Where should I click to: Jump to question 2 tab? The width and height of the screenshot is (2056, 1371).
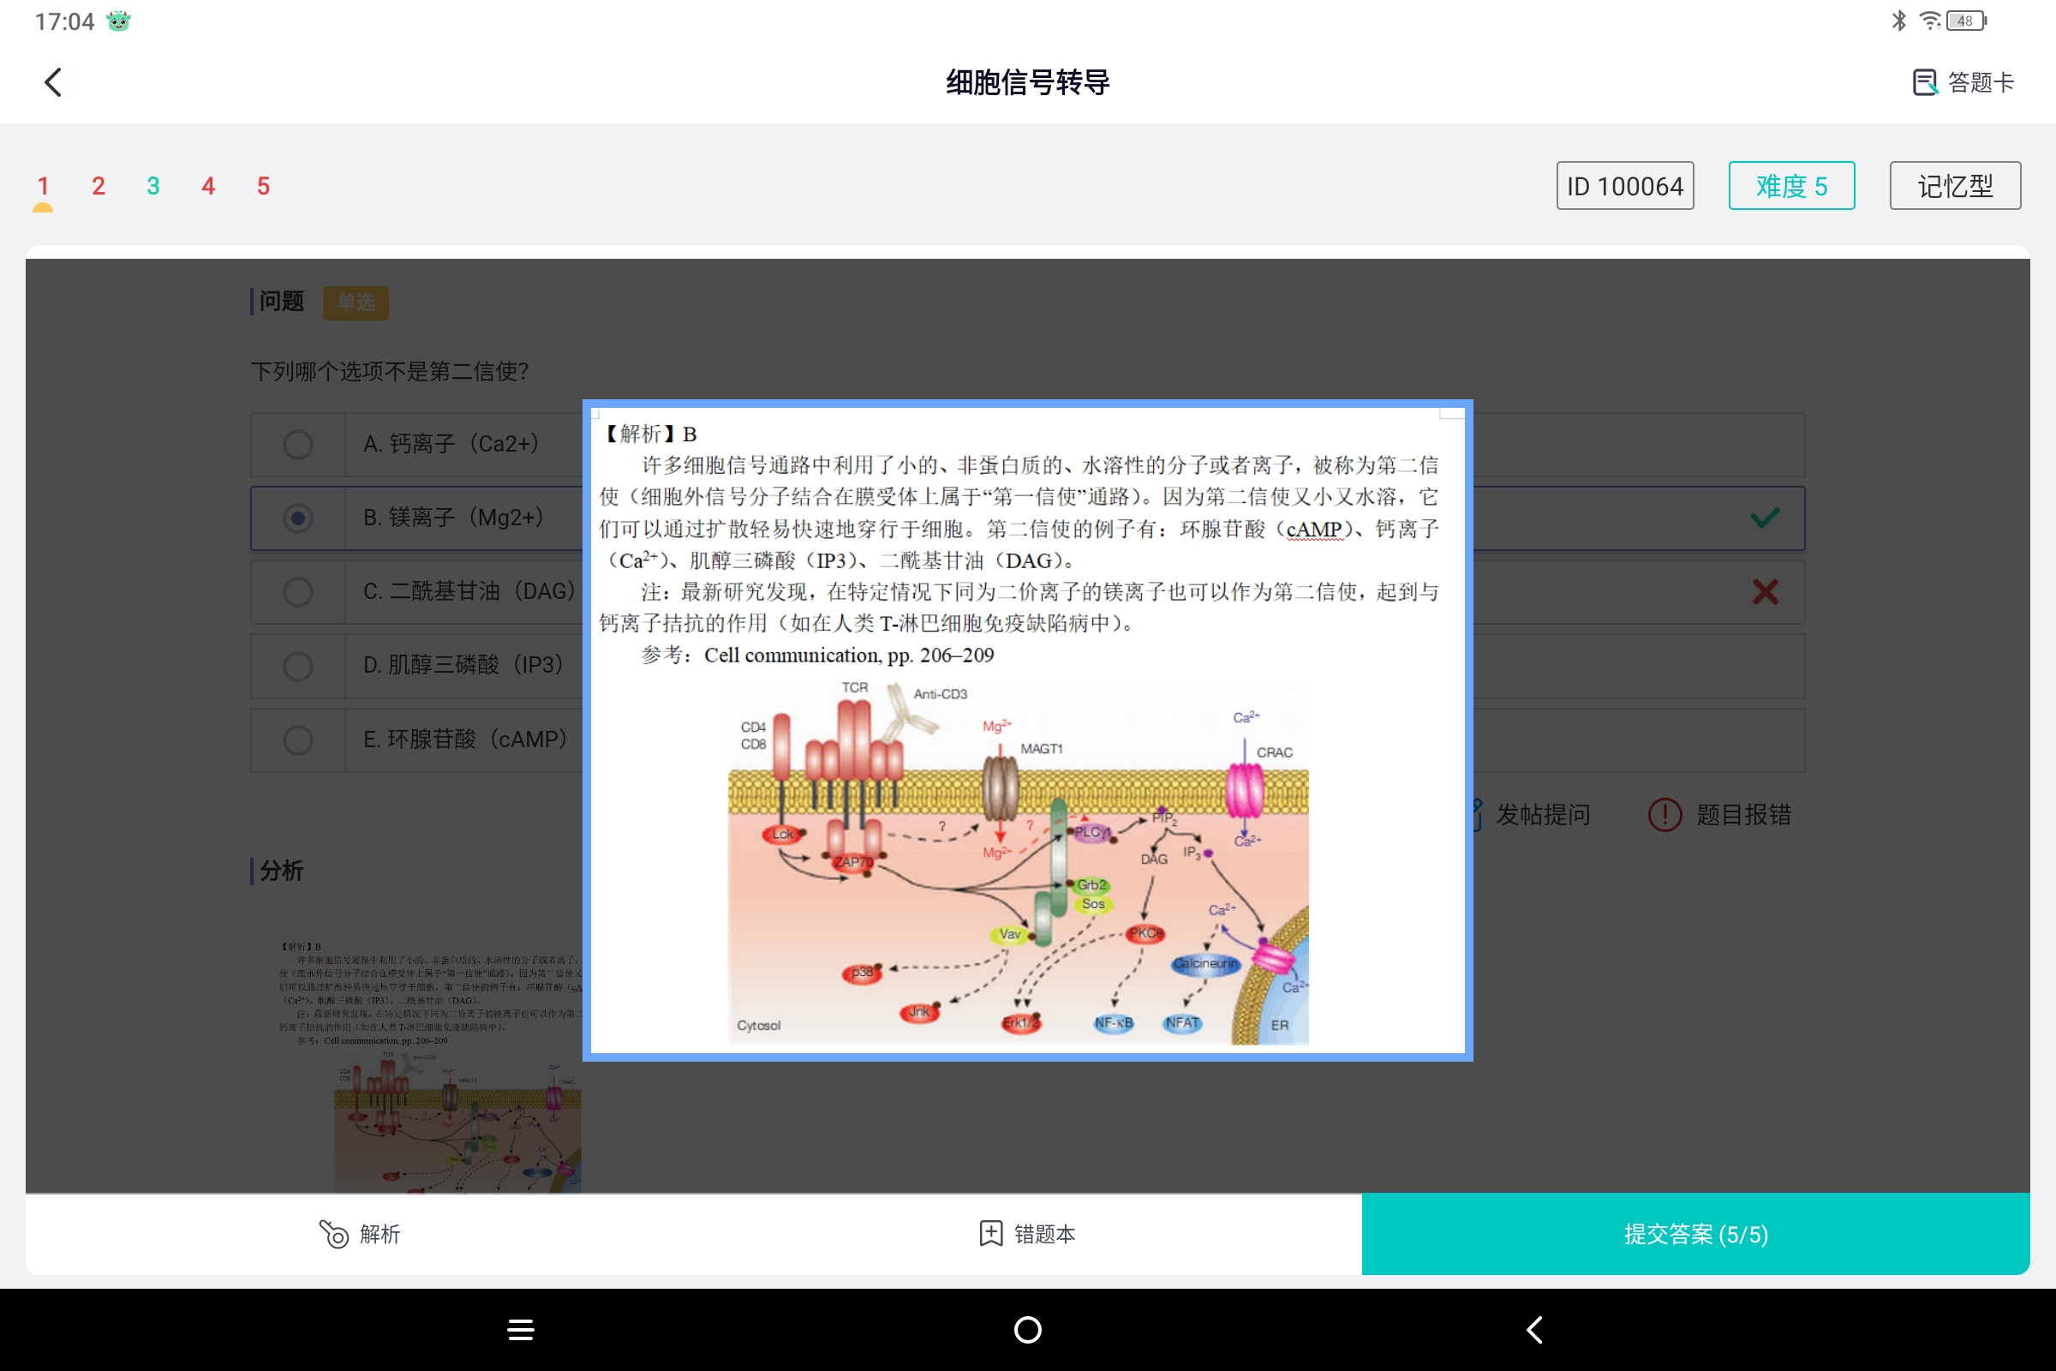[98, 185]
